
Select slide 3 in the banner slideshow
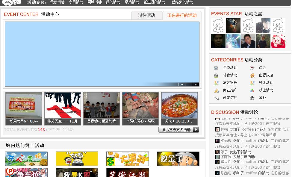tap(182, 84)
